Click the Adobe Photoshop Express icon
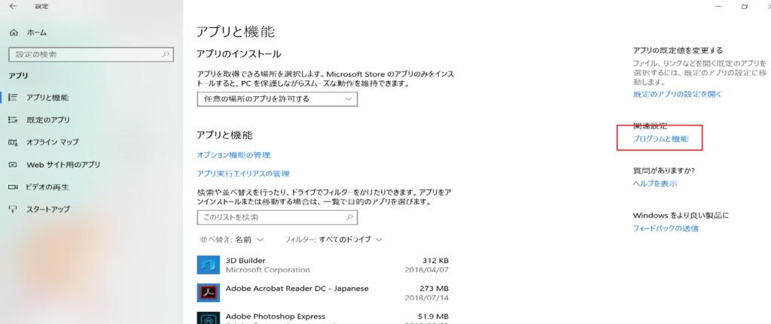This screenshot has width=771, height=324. tap(208, 318)
